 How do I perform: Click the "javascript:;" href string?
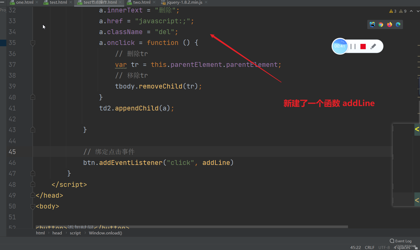(162, 21)
